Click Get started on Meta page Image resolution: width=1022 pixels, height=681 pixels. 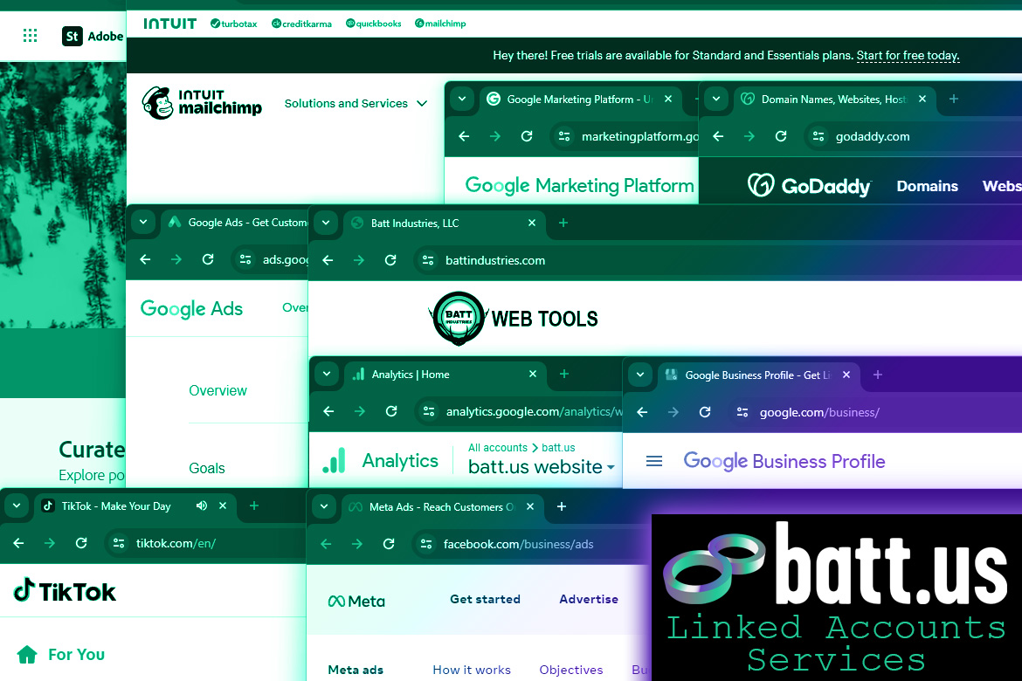tap(485, 599)
